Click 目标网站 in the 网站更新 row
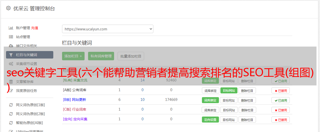 point(229,100)
